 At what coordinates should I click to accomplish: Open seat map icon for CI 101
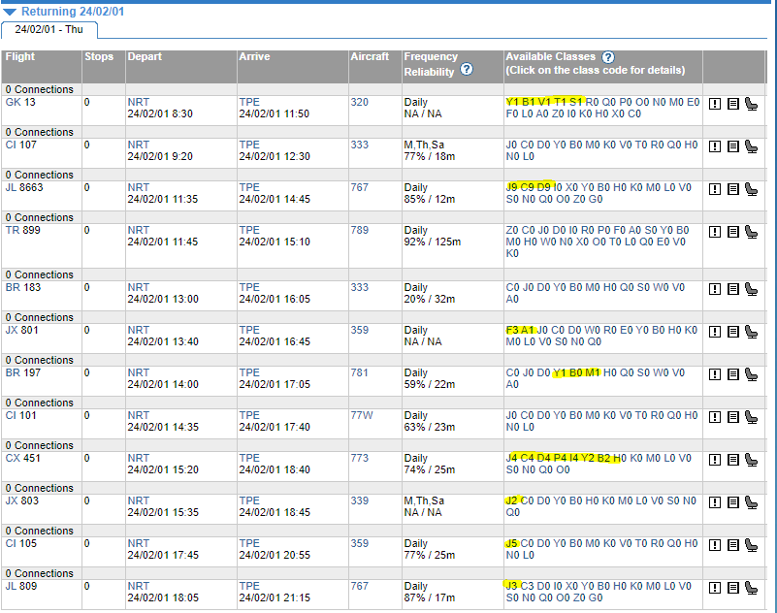(752, 417)
